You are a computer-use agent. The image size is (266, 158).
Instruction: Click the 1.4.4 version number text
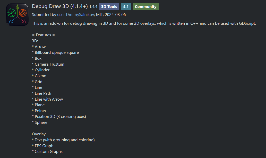click(x=93, y=7)
